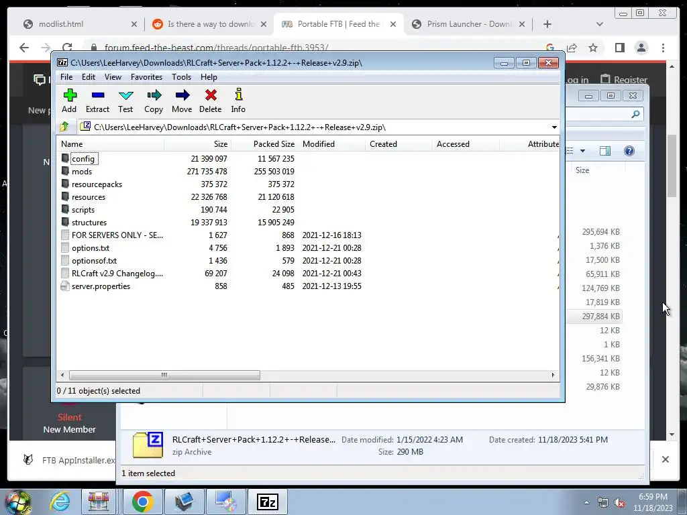
Task: Open the Favorites menu in 7-Zip
Action: pos(146,77)
